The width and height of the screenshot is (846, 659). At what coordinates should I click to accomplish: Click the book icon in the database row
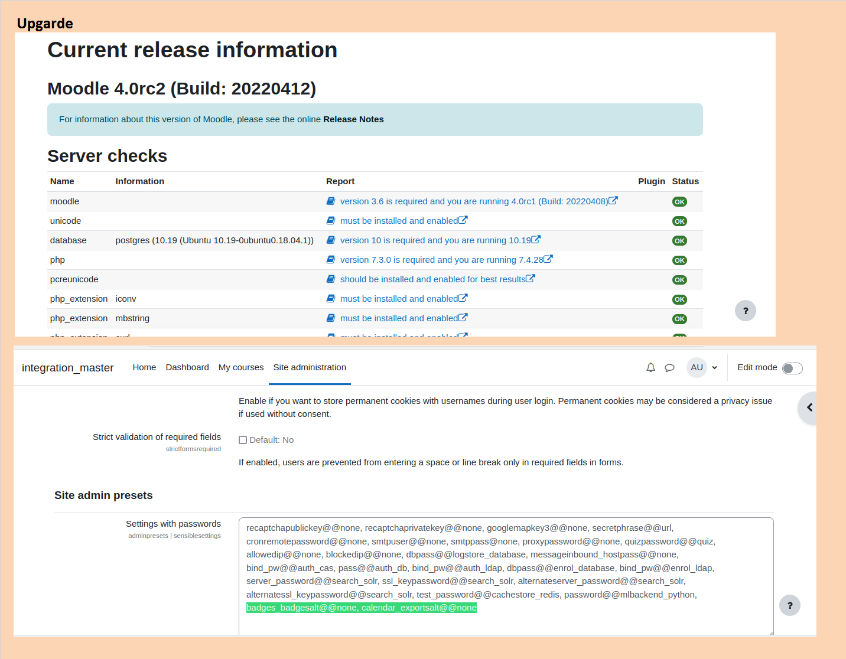click(x=331, y=240)
